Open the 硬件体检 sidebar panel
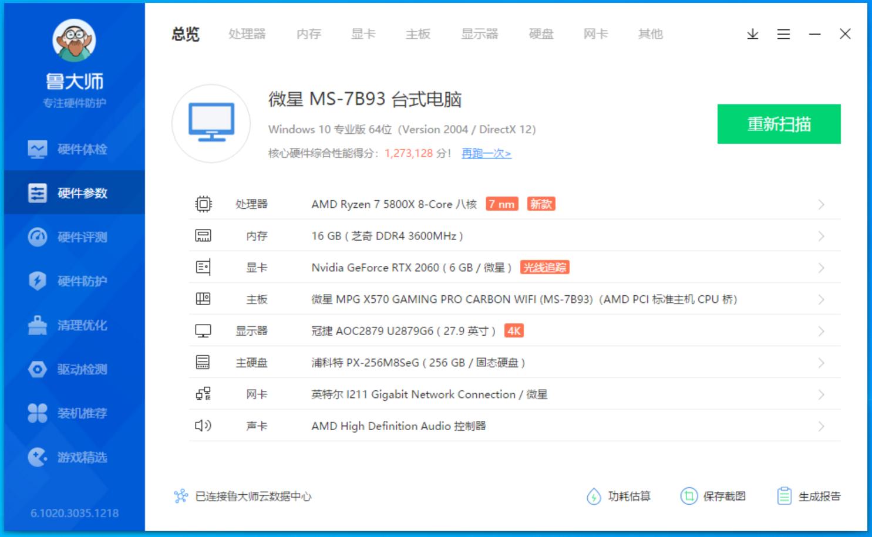This screenshot has height=537, width=872. pyautogui.click(x=68, y=149)
